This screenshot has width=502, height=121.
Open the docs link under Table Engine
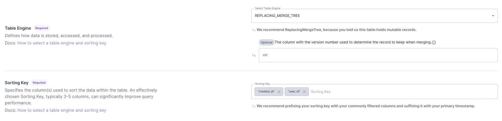tap(62, 43)
